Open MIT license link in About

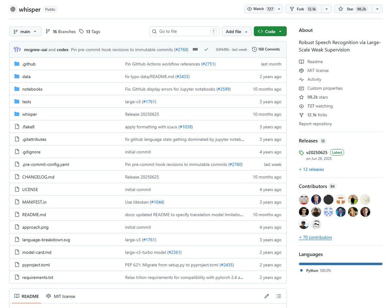pos(314,70)
